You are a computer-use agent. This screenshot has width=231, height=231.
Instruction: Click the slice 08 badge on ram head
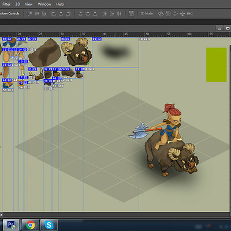(x=65, y=39)
